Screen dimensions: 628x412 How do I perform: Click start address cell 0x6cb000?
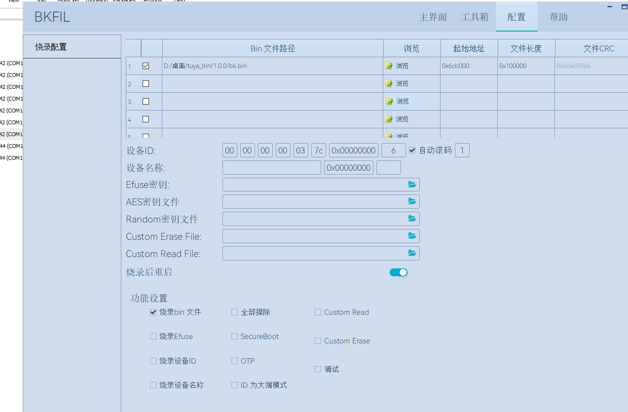click(x=469, y=66)
